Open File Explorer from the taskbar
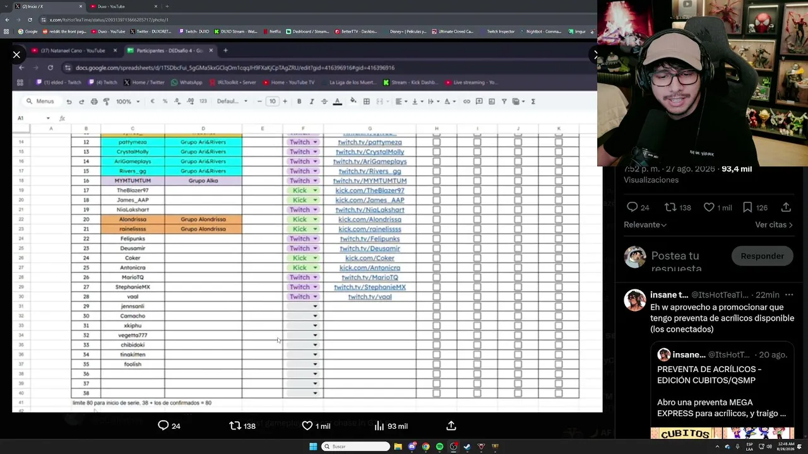 [398, 446]
